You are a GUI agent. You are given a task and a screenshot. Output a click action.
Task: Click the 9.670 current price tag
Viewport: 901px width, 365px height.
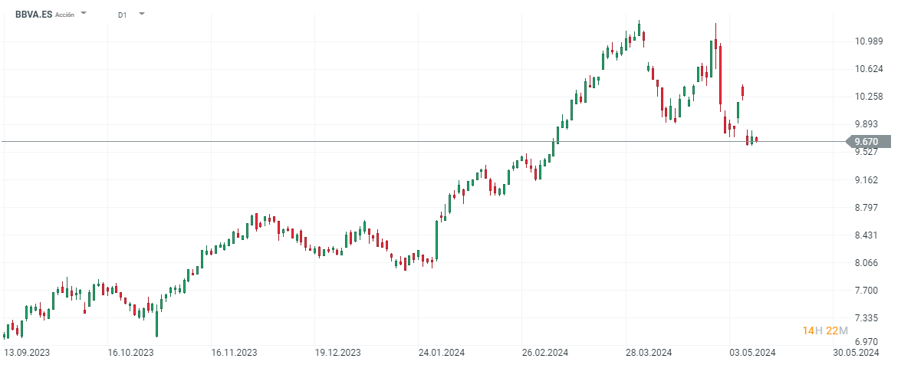click(x=869, y=141)
